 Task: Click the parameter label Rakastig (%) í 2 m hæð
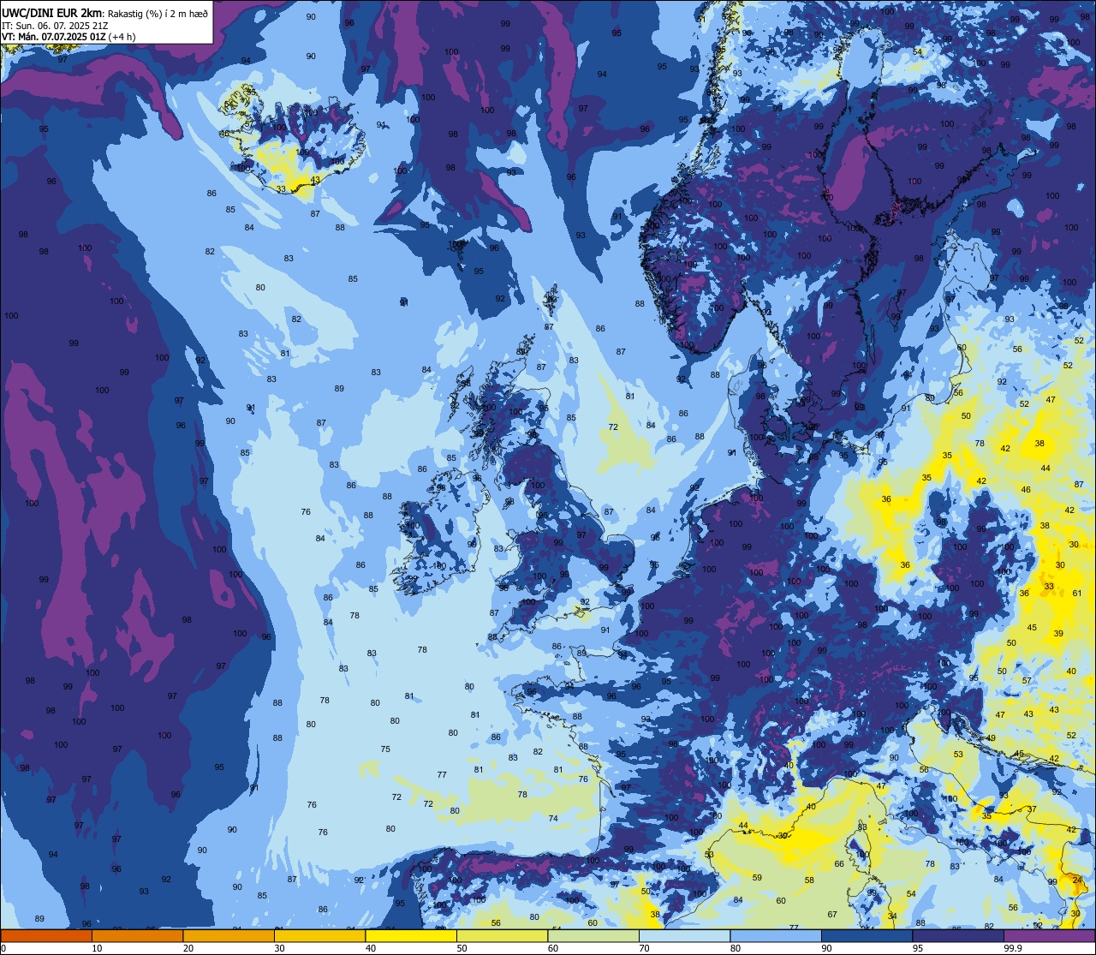click(x=158, y=13)
